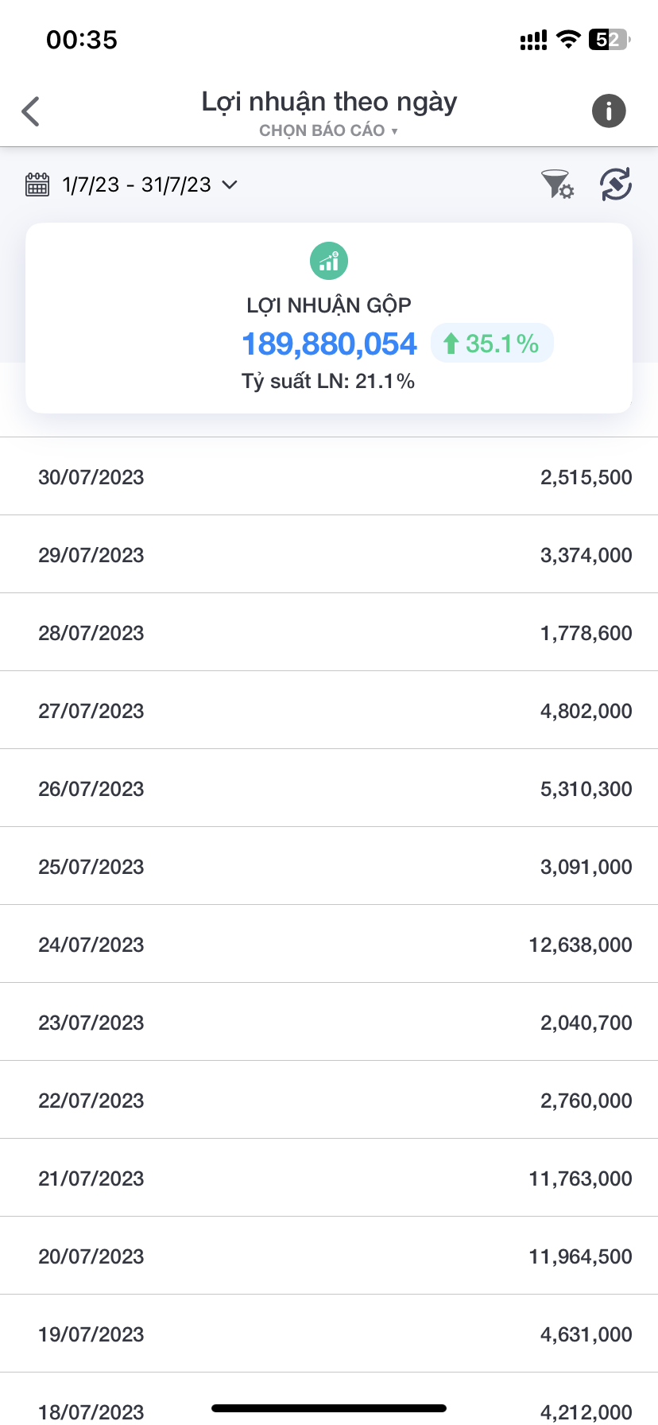Select the 26/07/2023 row showing 5,310,300
This screenshot has height=1425, width=658.
[x=329, y=789]
